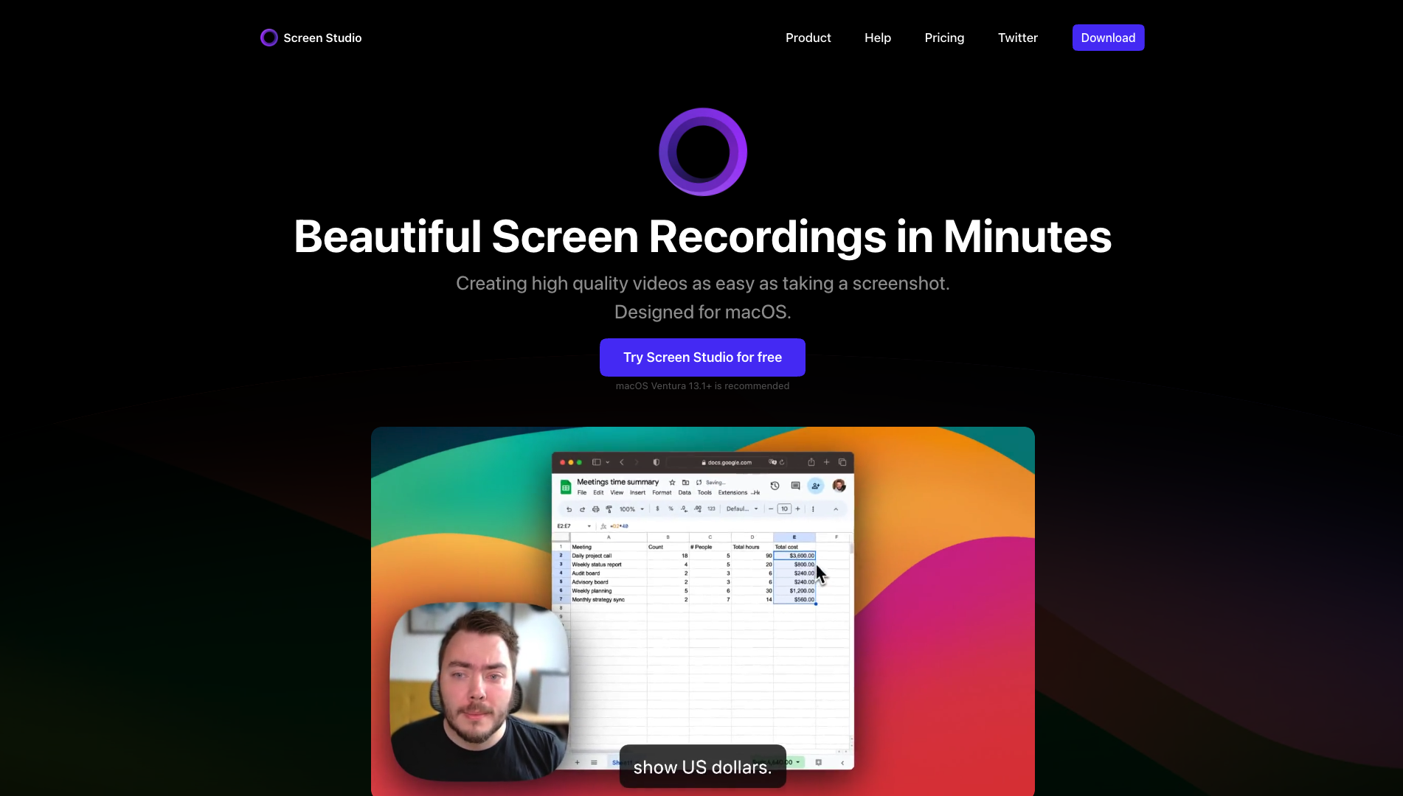The height and width of the screenshot is (796, 1403).
Task: Click the share people icon in Sheets
Action: (x=816, y=486)
